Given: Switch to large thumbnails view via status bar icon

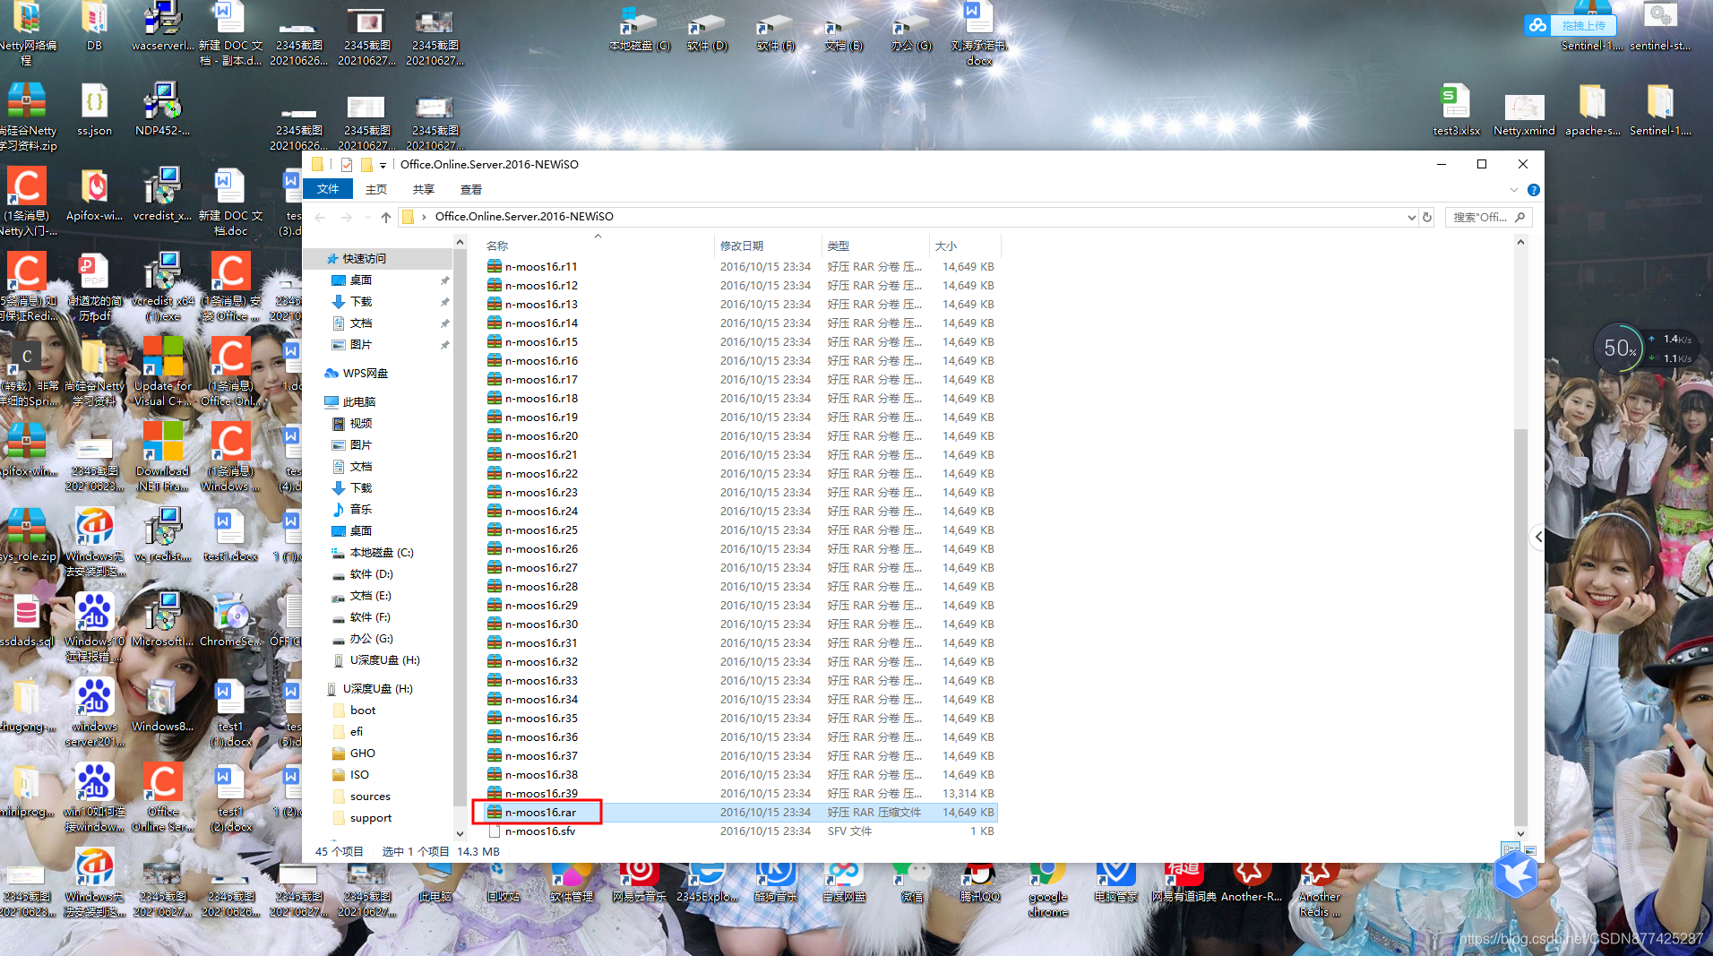Looking at the screenshot, I should 1530,850.
